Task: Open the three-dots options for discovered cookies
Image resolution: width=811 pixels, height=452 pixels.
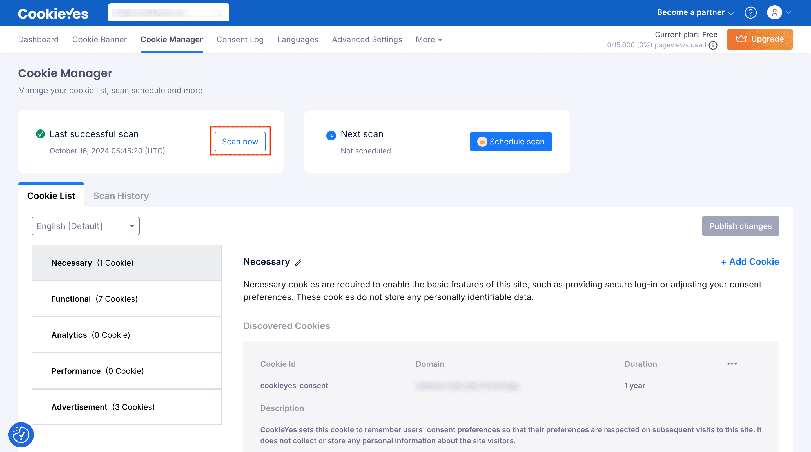Action: 732,364
